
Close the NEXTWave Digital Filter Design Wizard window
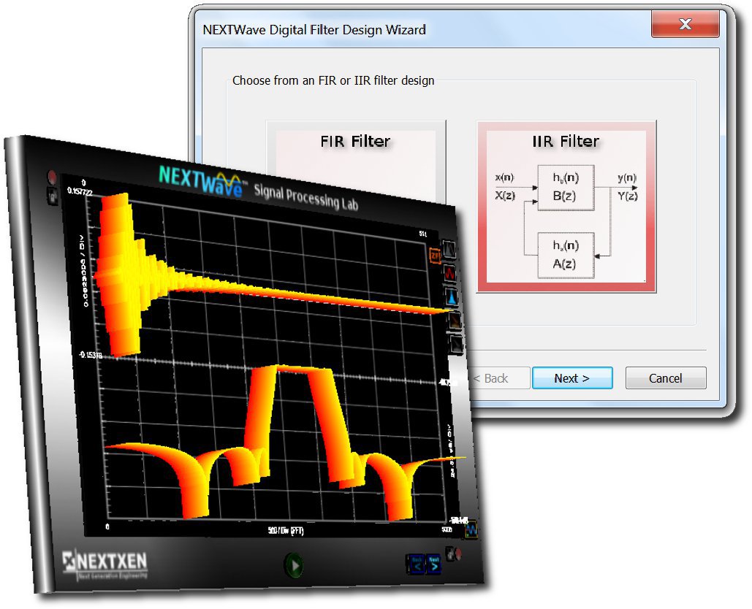click(x=685, y=24)
